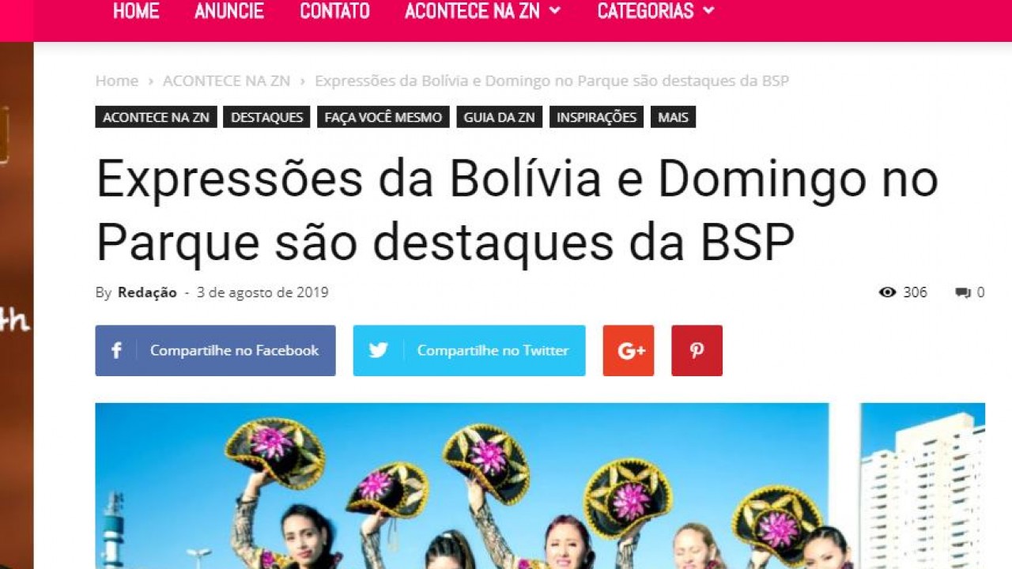This screenshot has width=1012, height=569.
Task: Click the views eye icon
Action: click(888, 292)
